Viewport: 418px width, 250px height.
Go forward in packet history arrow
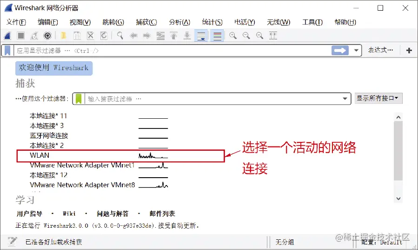pos(146,35)
